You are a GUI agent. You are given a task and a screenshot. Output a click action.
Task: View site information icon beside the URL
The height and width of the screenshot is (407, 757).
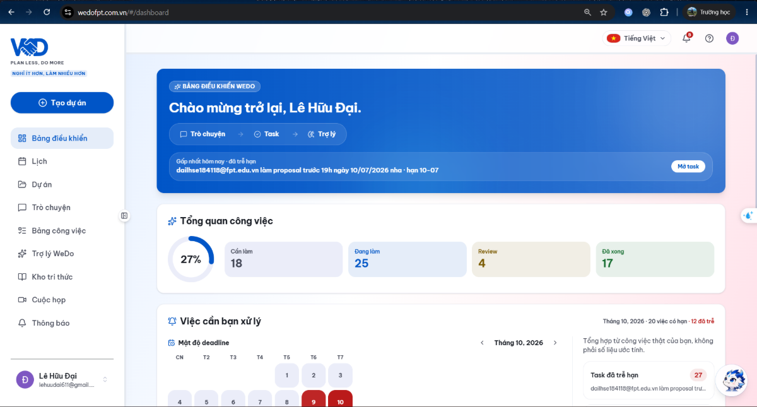69,12
